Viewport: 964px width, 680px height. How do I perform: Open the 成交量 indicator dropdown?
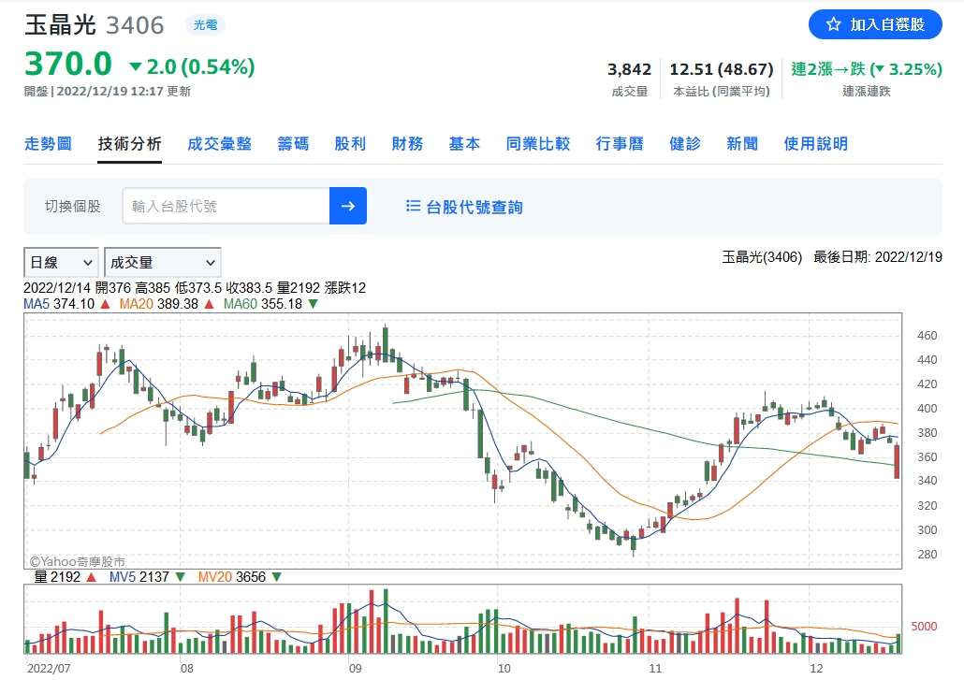click(162, 262)
